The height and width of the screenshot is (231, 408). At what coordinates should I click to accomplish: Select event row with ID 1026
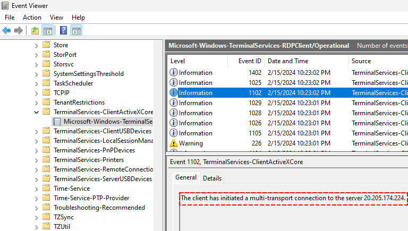click(287, 123)
